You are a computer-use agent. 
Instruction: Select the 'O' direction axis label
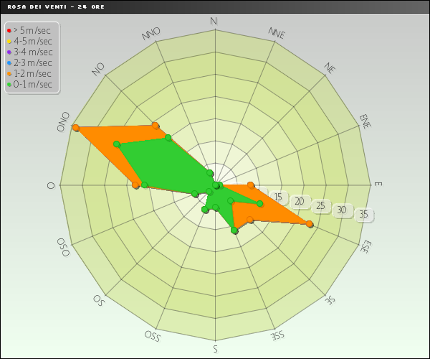pos(51,185)
